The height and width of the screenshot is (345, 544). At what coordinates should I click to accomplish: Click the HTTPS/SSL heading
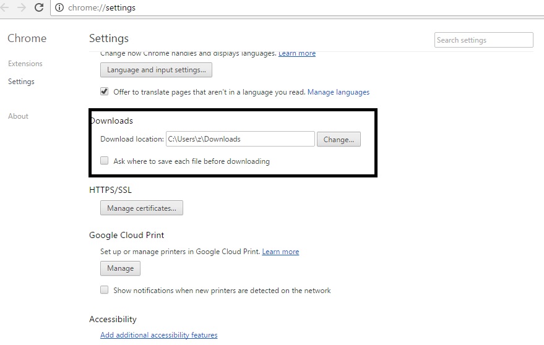(110, 190)
